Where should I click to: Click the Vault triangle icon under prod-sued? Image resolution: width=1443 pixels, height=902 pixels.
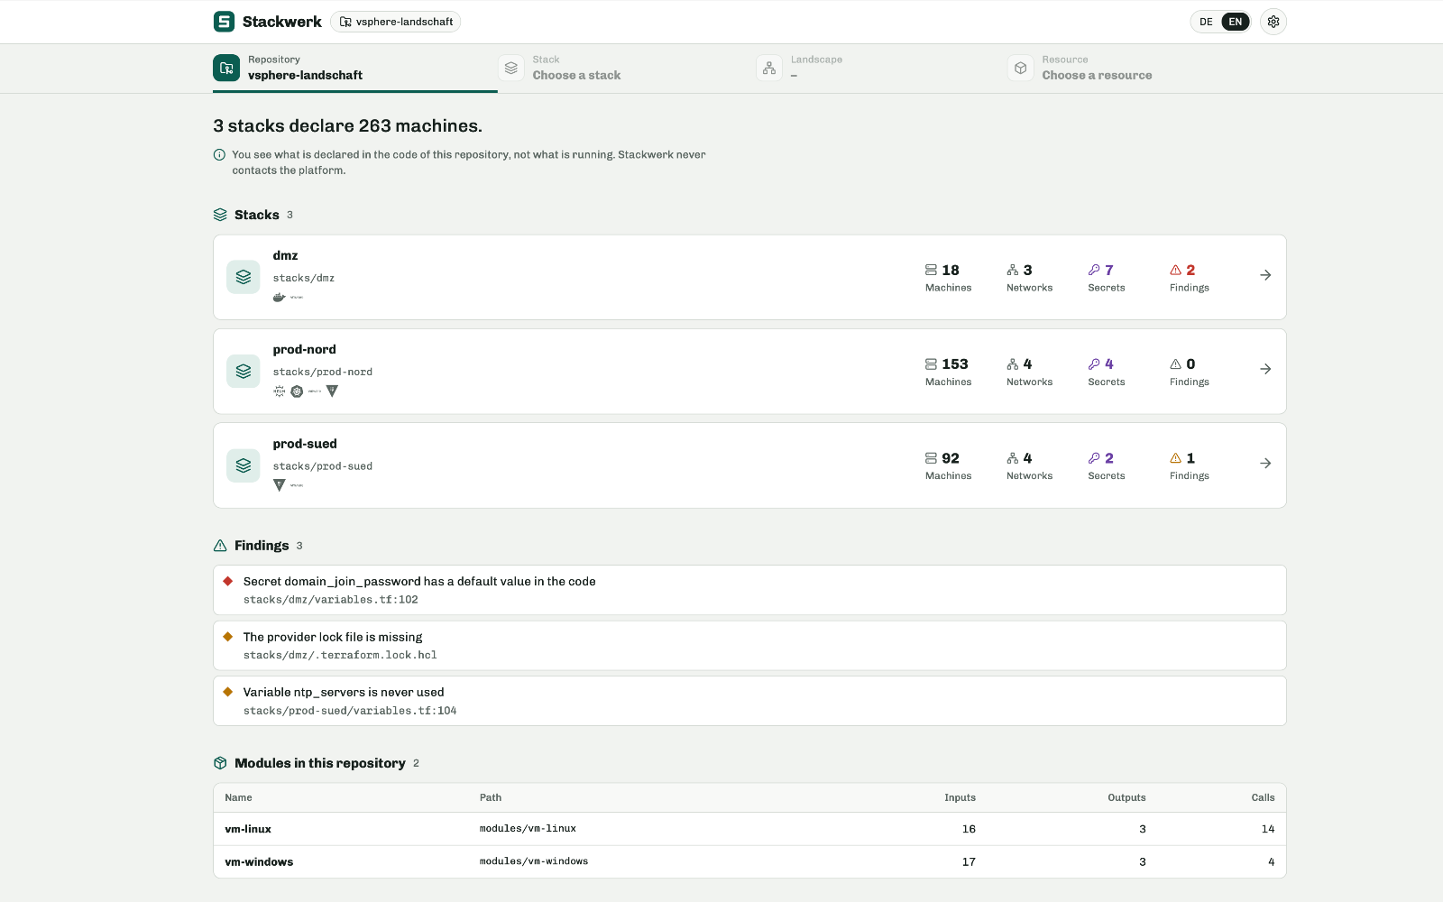coord(279,485)
